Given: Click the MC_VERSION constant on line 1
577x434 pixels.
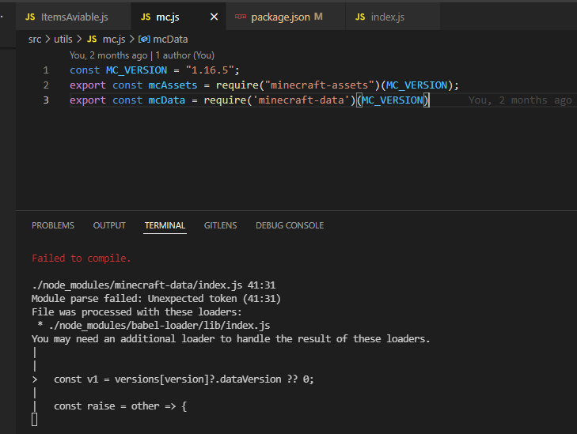Looking at the screenshot, I should (136, 70).
